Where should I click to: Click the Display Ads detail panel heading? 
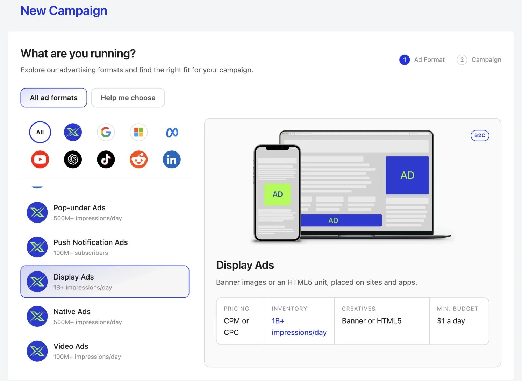click(x=245, y=265)
